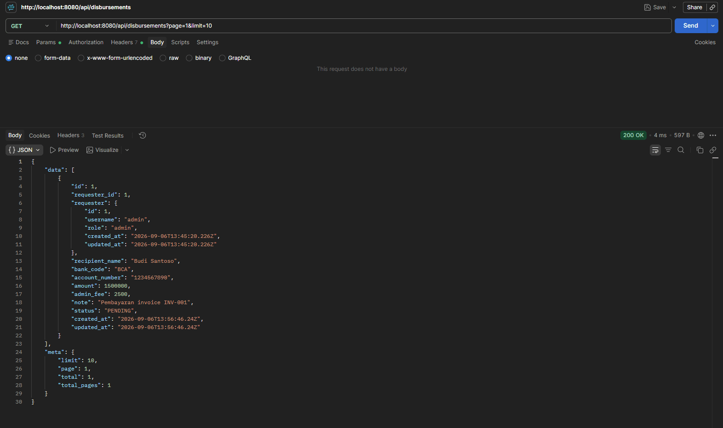The image size is (723, 428).
Task: Click the request URL field
Action: point(364,26)
